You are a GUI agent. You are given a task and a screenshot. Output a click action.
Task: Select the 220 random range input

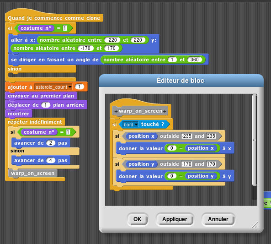click(138, 40)
